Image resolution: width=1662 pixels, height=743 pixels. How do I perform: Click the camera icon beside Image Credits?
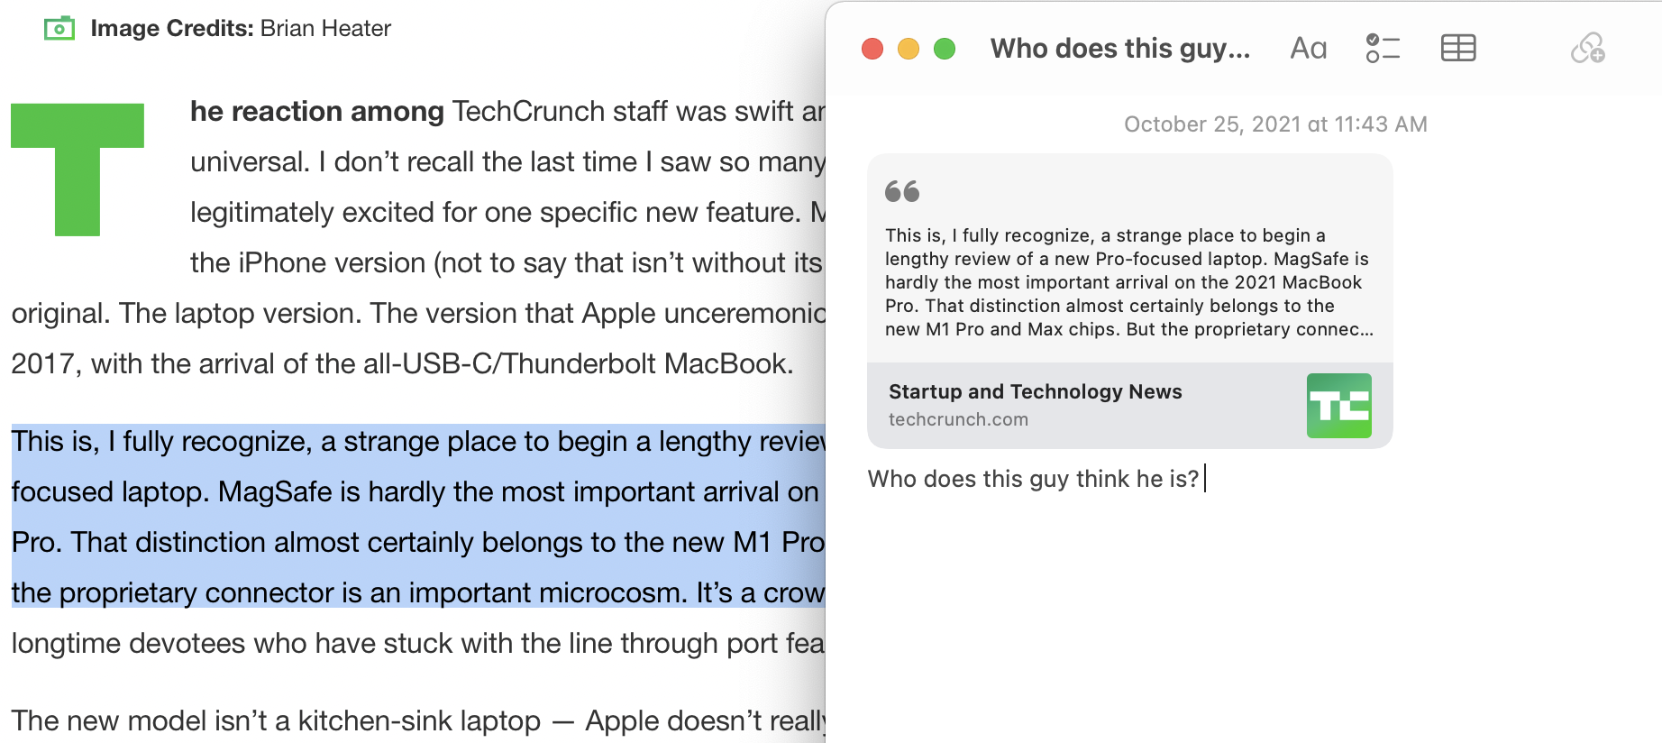pyautogui.click(x=59, y=29)
